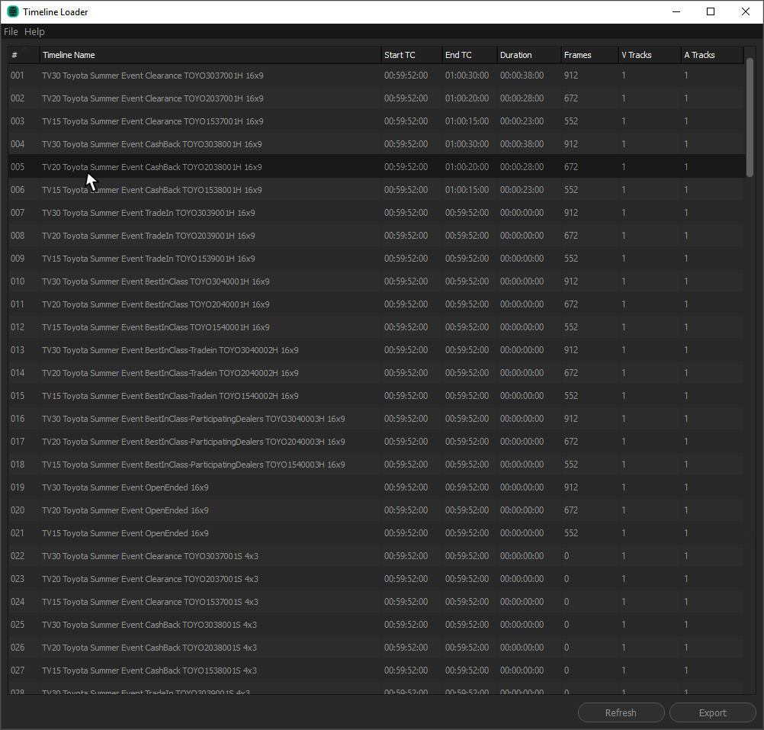Select TV15 CashBack TOYO1538001S 4x3 timeline
764x730 pixels.
[376, 671]
